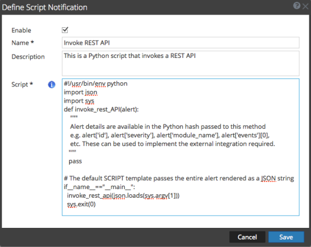311x247 pixels.
Task: Uncheck the Enable checkbox
Action: point(65,30)
